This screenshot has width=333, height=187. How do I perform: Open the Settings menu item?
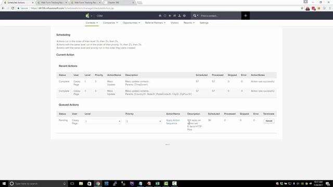point(204,23)
